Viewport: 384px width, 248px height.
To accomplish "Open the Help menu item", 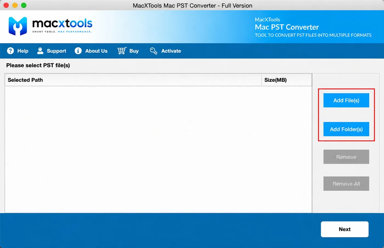I will coord(23,51).
